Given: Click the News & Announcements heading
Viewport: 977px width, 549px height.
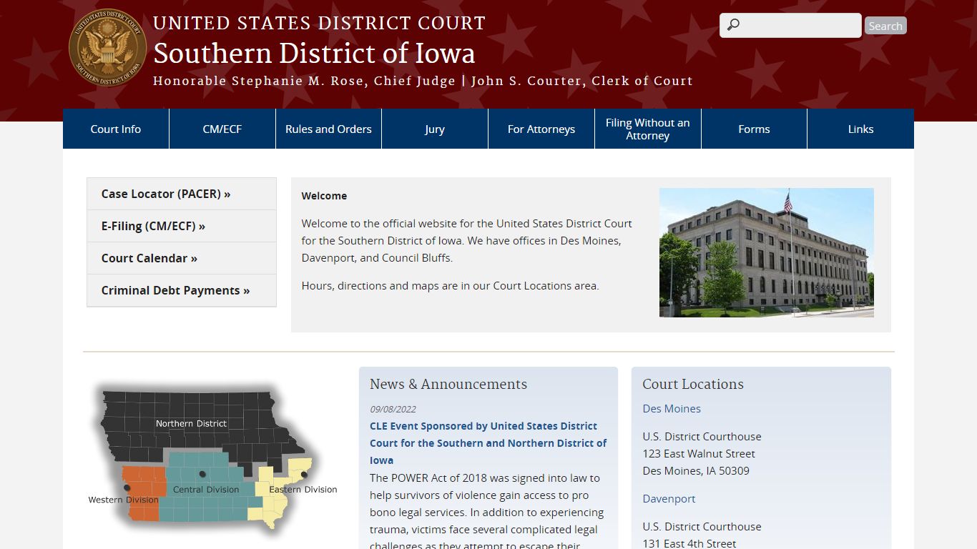Looking at the screenshot, I should [448, 384].
